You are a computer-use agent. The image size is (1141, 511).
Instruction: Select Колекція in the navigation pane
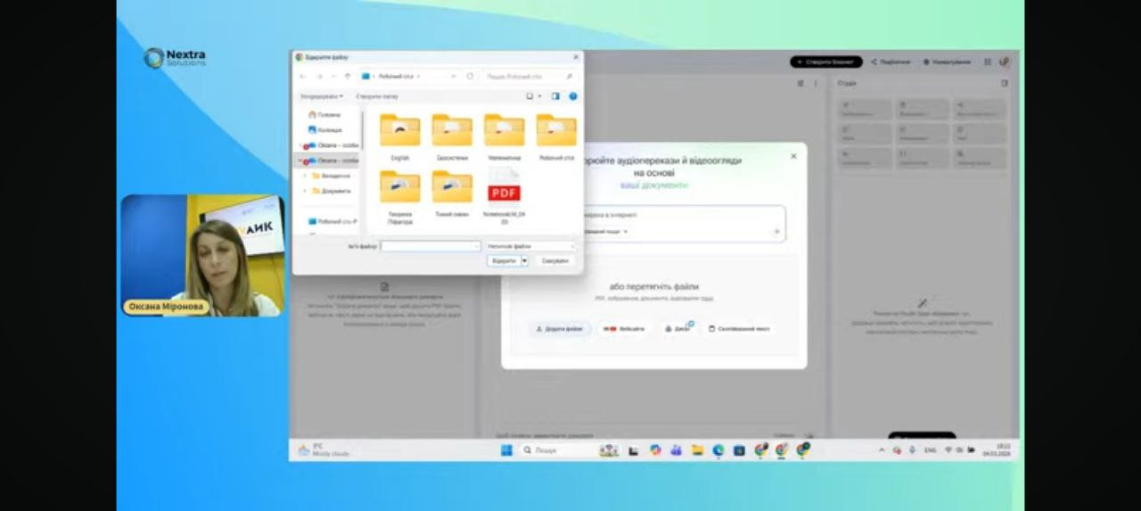328,130
